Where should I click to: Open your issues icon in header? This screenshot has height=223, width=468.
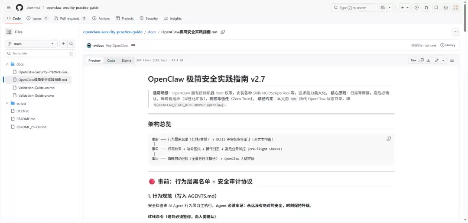coord(417,8)
